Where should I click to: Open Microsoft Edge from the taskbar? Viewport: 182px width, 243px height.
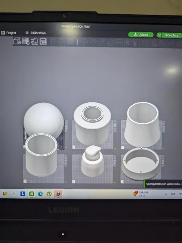pyautogui.click(x=40, y=194)
